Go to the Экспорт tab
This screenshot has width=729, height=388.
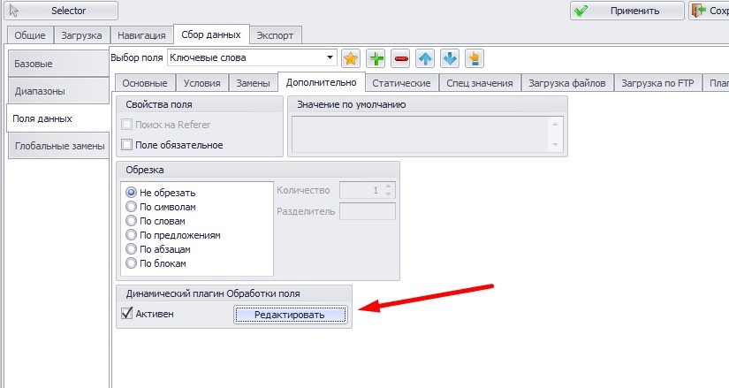pos(275,35)
